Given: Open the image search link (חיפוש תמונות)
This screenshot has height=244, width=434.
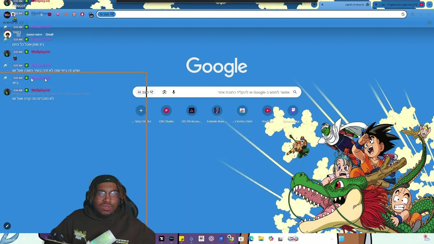Looking at the screenshot, I should point(34,35).
